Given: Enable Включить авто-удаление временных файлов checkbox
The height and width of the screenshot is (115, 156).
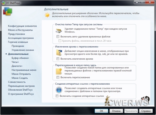Looking at the screenshot, I should pos(58,37).
